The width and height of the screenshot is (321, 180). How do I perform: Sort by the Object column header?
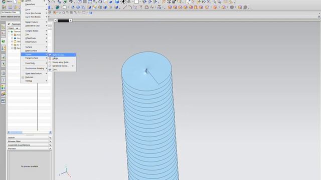(14, 28)
